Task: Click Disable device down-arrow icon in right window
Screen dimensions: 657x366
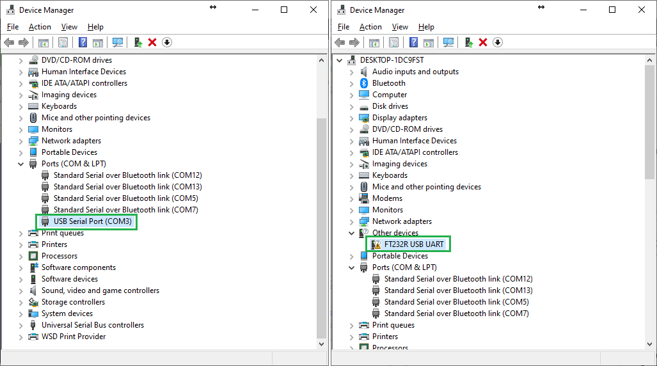Action: tap(497, 42)
